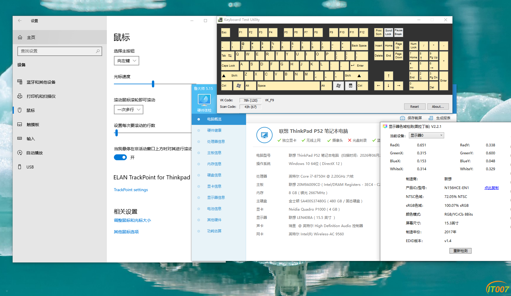The image size is (511, 296).
Task: Open the primary button dropdown 向左键
Action: pos(127,61)
